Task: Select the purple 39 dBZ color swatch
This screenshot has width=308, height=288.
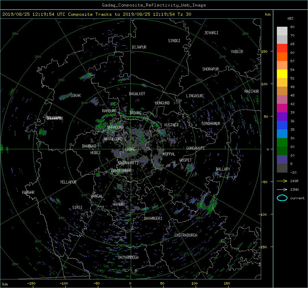Action: coord(282,117)
